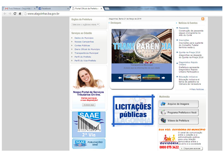Close the Facebook tab
Image resolution: width=224 pixels, height=157 pixels.
[68, 8]
